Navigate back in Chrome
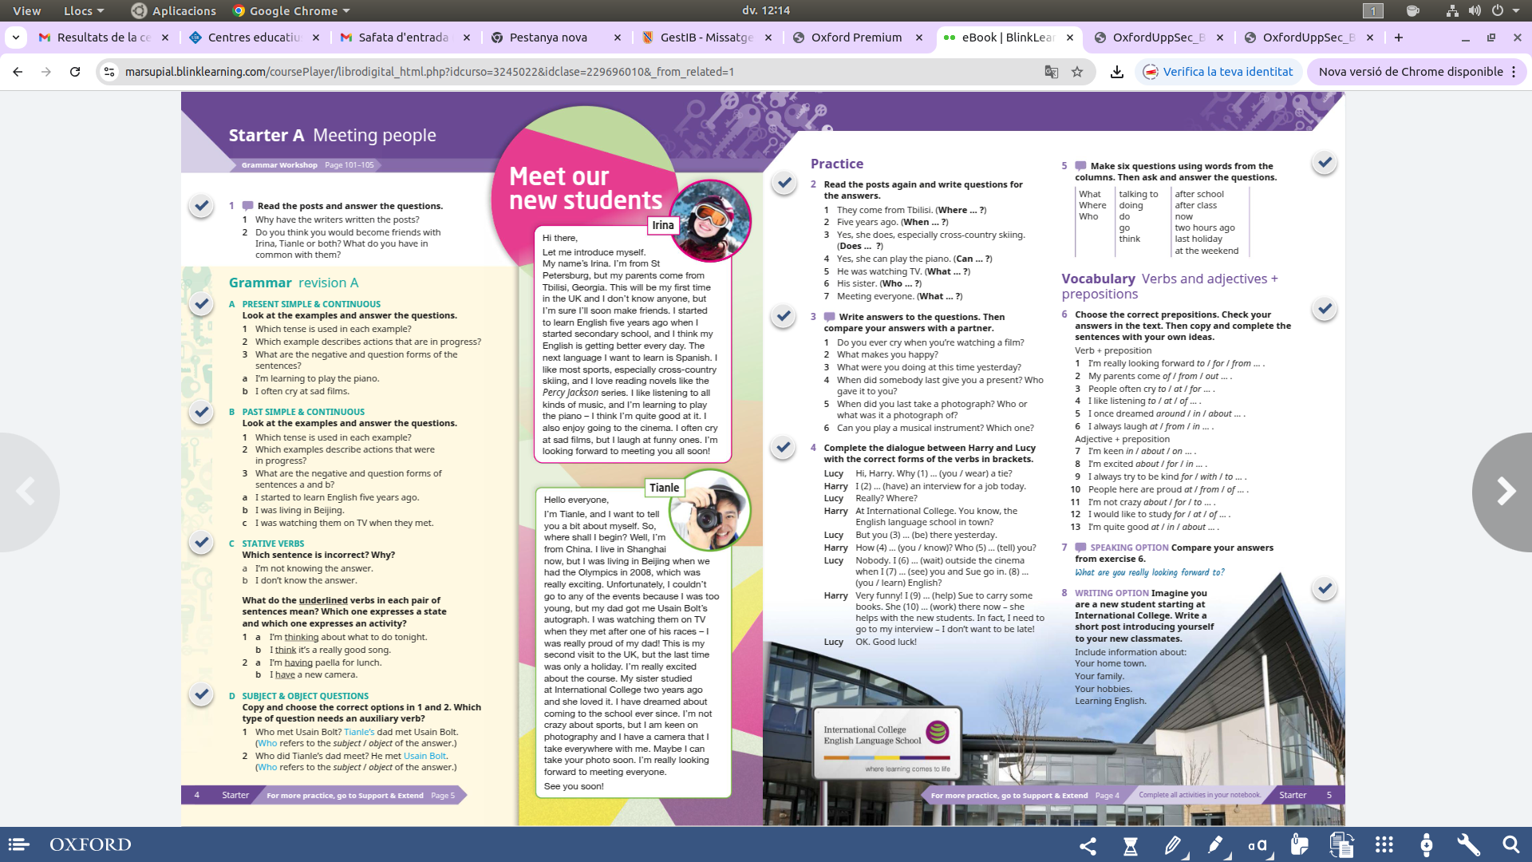 [18, 72]
